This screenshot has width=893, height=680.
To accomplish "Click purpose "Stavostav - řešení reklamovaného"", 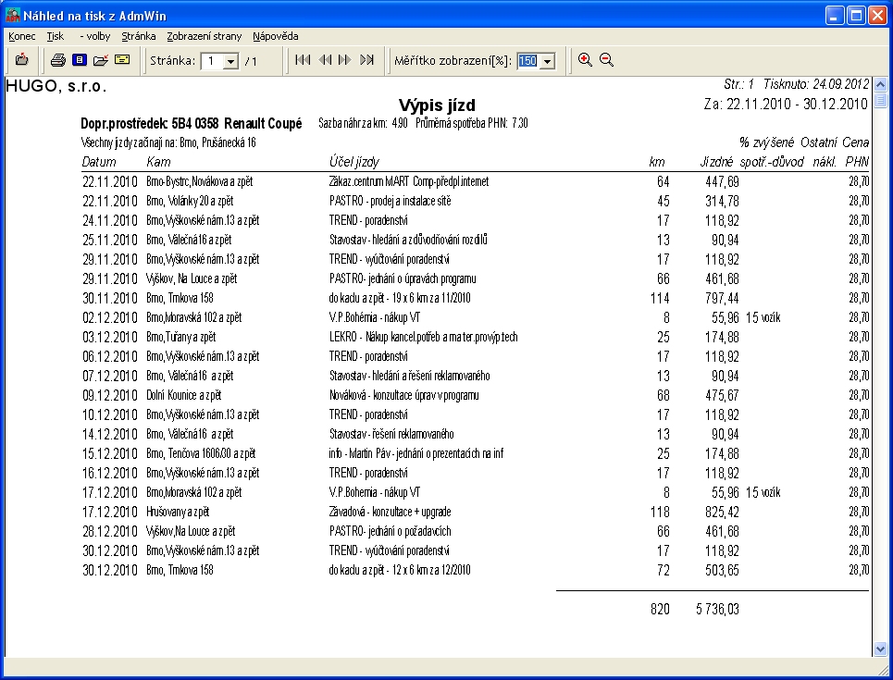I will click(391, 434).
